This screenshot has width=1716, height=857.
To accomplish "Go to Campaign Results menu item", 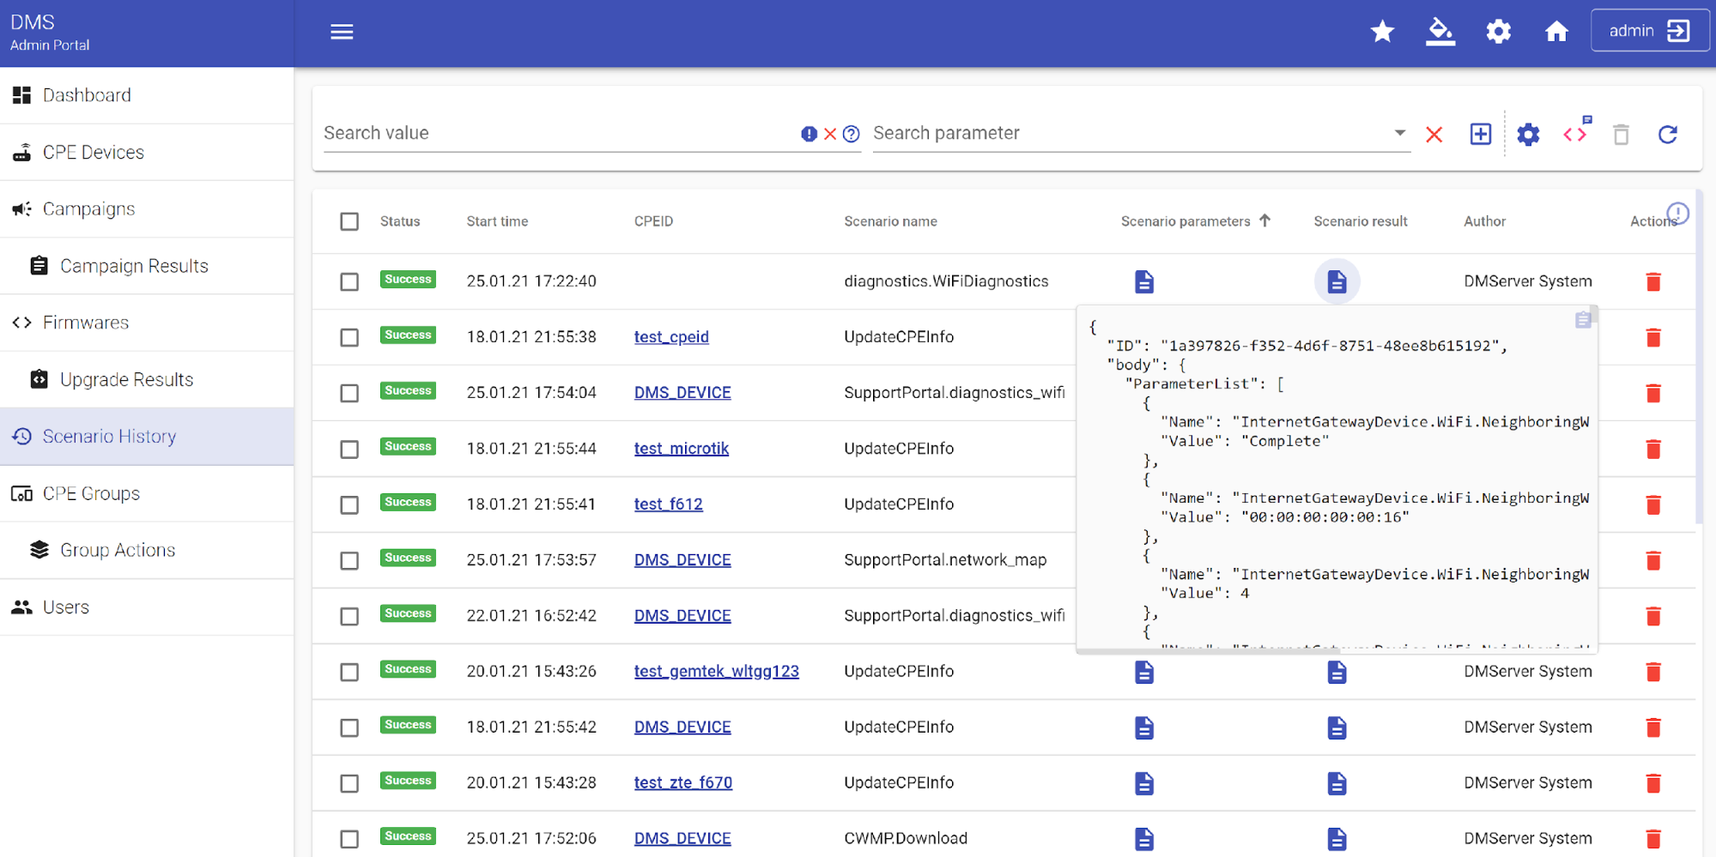I will point(134,266).
